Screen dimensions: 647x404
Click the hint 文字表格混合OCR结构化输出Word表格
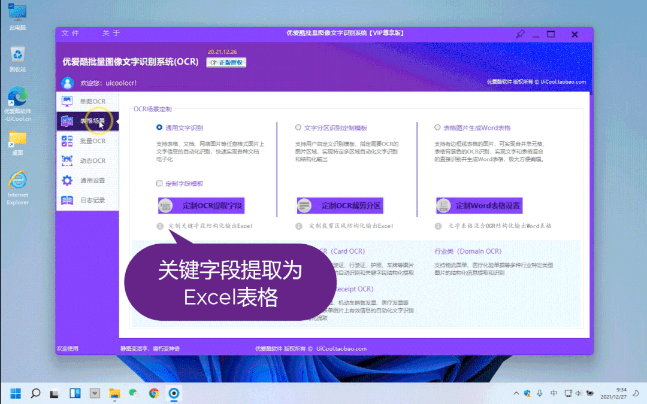500,226
